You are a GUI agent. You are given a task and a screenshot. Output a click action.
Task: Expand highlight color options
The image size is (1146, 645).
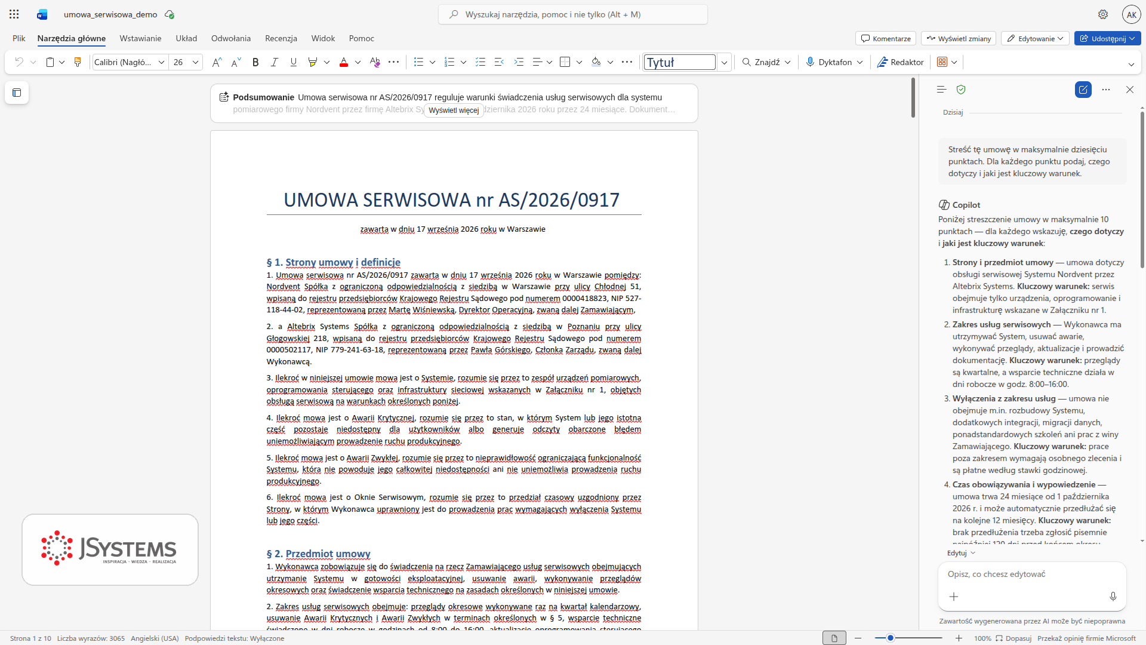326,62
